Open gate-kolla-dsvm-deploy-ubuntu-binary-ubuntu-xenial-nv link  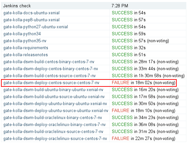click(55, 104)
